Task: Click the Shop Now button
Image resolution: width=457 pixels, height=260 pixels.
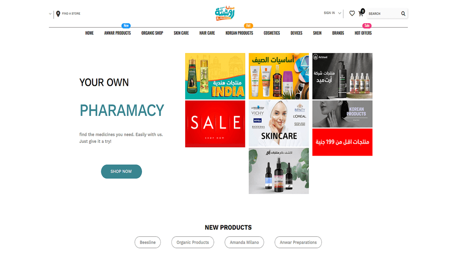Action: pyautogui.click(x=121, y=171)
